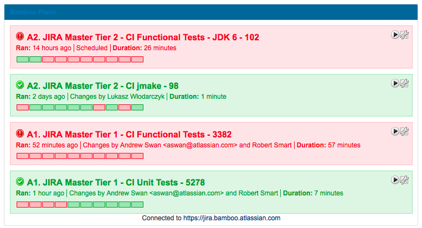Viewport: 422px width, 228px height.
Task: Run the CI Functional Tests JDK 6 build
Action: point(395,35)
